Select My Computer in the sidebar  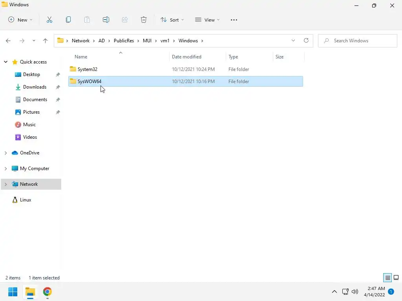(35, 169)
